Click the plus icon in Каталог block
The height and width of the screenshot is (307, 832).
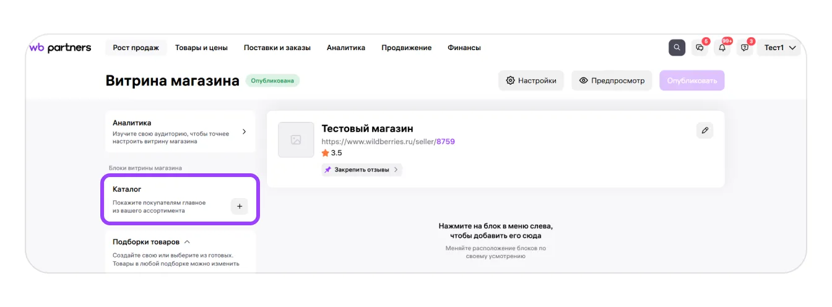(240, 206)
